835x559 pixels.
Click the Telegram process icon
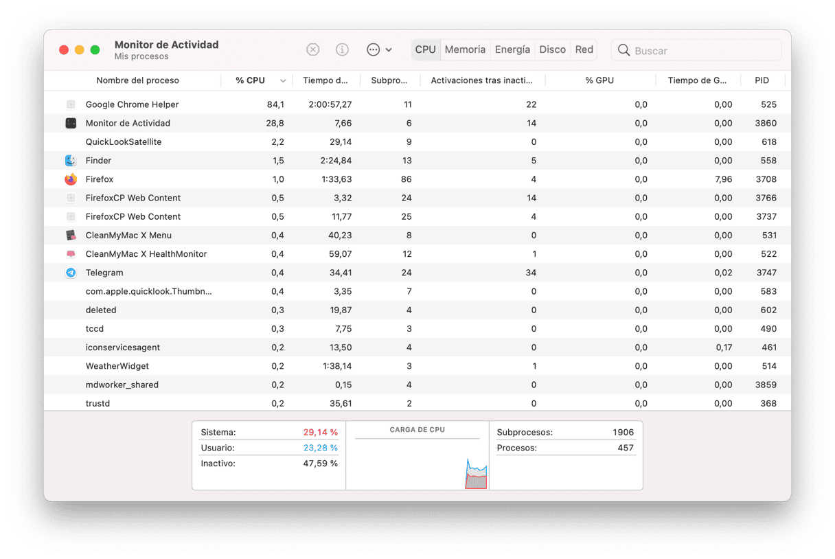click(x=71, y=273)
